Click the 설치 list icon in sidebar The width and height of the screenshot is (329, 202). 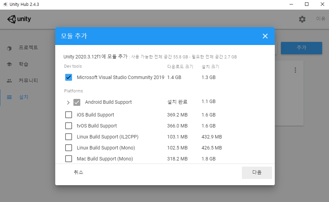pos(9,97)
